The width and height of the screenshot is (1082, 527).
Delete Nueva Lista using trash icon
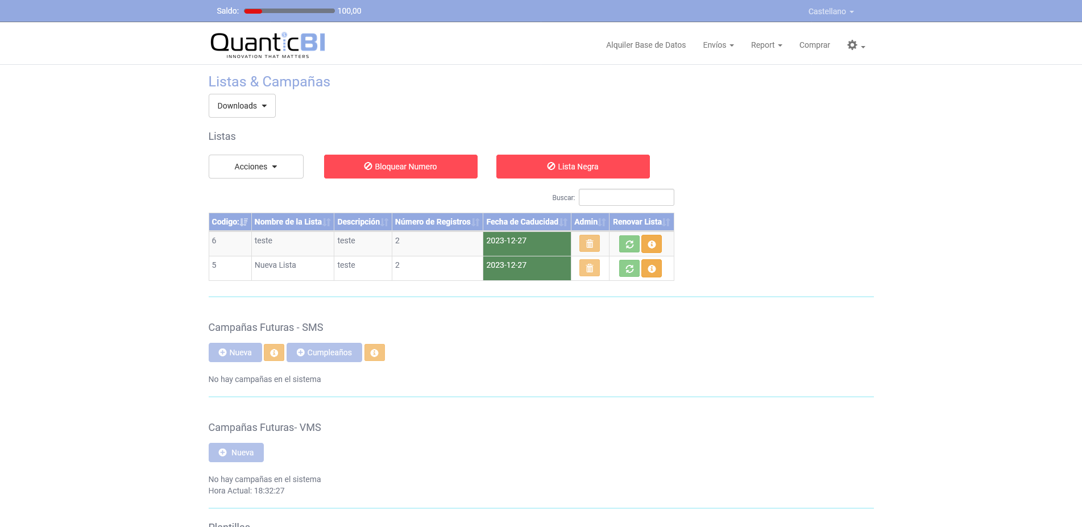(x=589, y=268)
